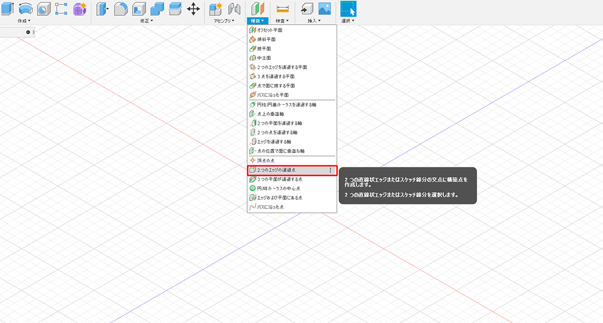Click the Insert arrow-box icon
The height and width of the screenshot is (323, 603).
(308, 9)
